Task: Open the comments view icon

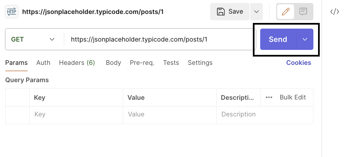Action: pos(303,12)
